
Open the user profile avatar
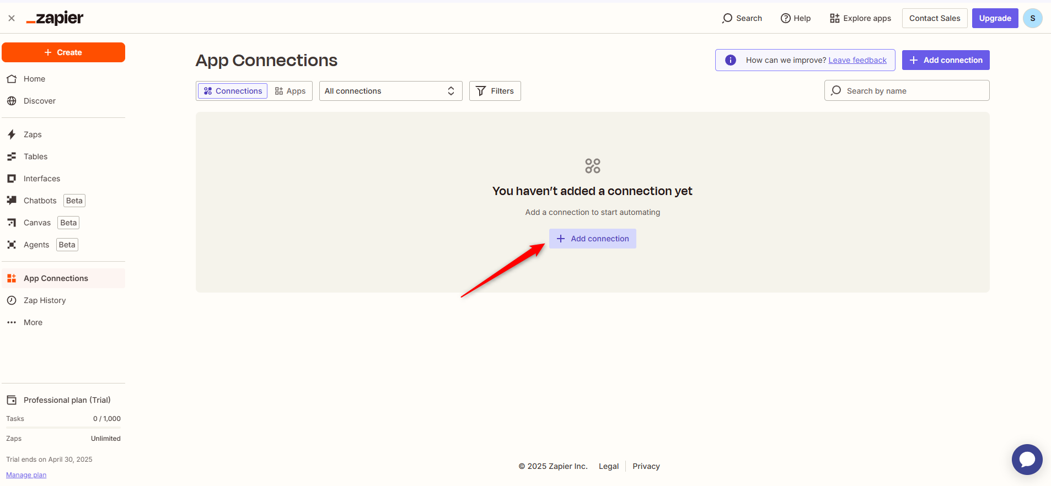coord(1032,18)
